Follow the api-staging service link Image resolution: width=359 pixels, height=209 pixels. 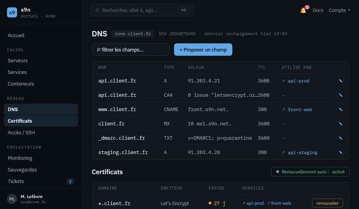300,152
